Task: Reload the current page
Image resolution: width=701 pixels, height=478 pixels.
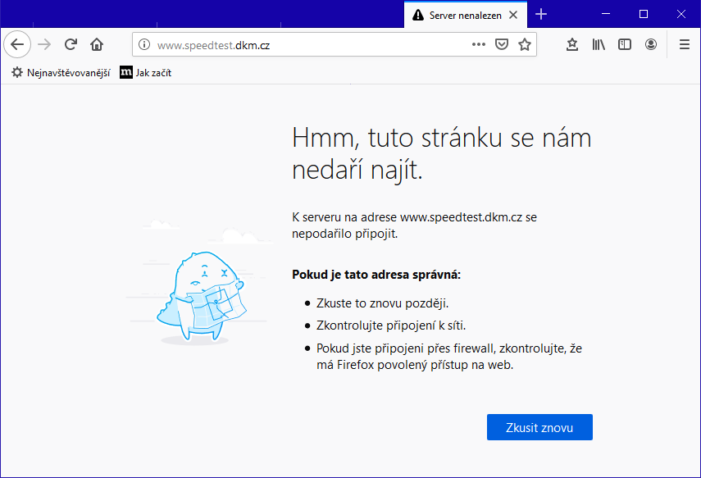Action: click(71, 44)
